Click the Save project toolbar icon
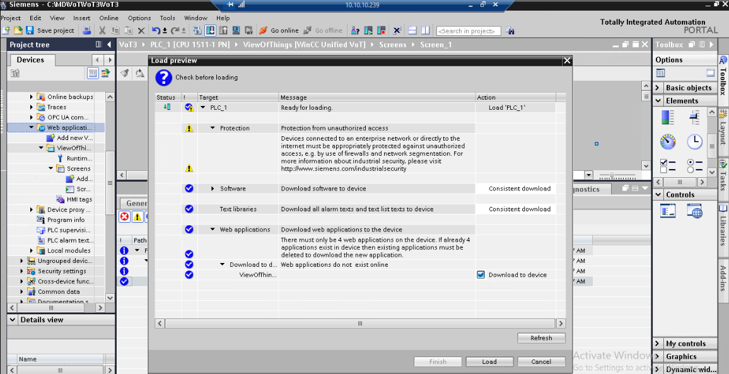The height and width of the screenshot is (374, 729). tap(30, 30)
